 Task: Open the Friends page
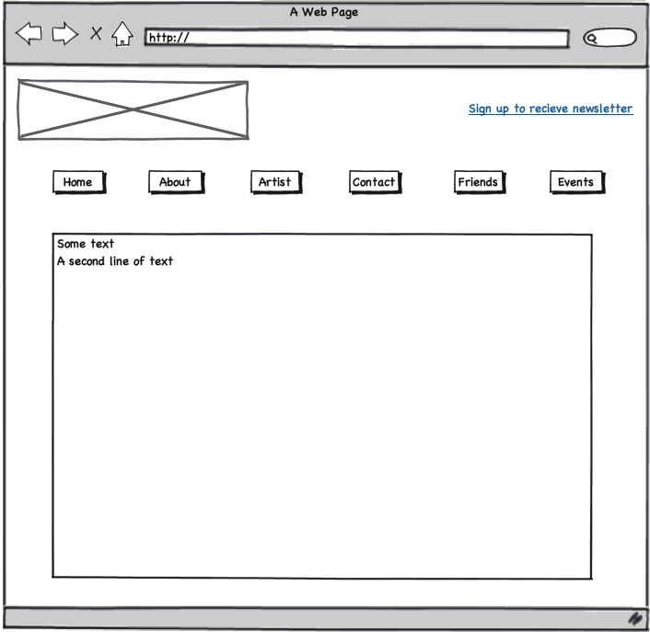coord(478,182)
